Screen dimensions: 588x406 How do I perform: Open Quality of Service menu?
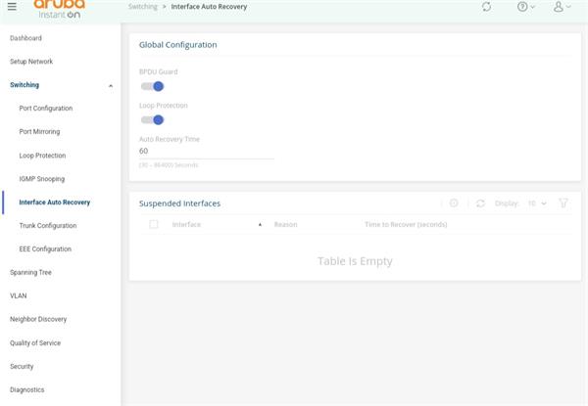pyautogui.click(x=35, y=342)
